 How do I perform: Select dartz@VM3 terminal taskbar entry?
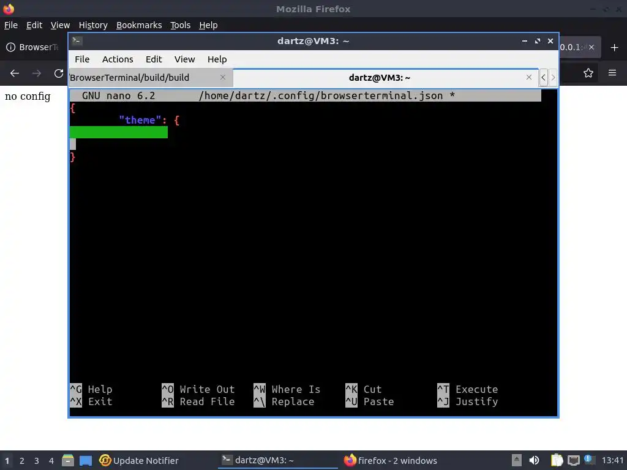277,460
